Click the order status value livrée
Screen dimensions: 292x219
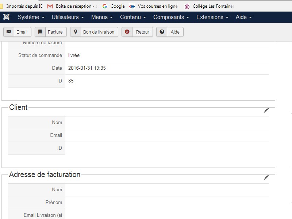pyautogui.click(x=74, y=55)
